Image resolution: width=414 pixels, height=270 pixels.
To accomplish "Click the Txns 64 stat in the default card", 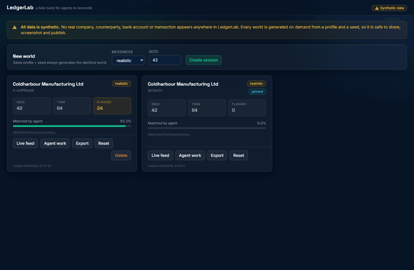I will pyautogui.click(x=207, y=108).
